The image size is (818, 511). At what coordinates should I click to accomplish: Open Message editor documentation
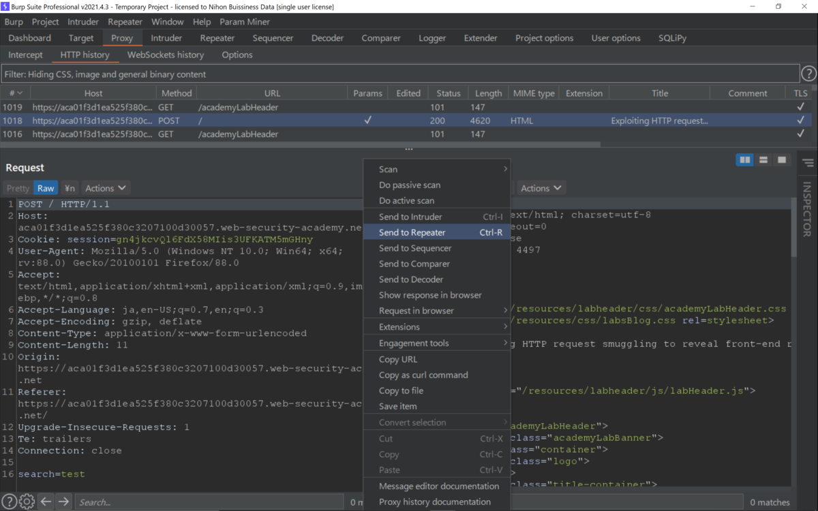[437, 486]
